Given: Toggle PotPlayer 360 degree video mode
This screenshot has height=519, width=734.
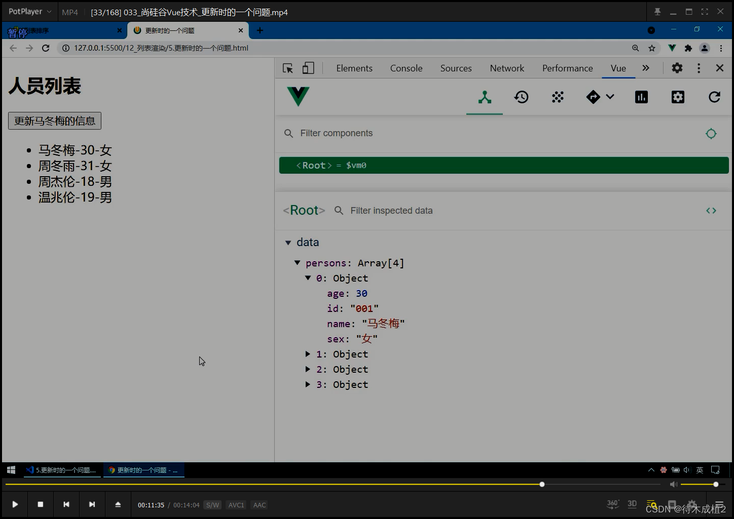Looking at the screenshot, I should [x=613, y=504].
